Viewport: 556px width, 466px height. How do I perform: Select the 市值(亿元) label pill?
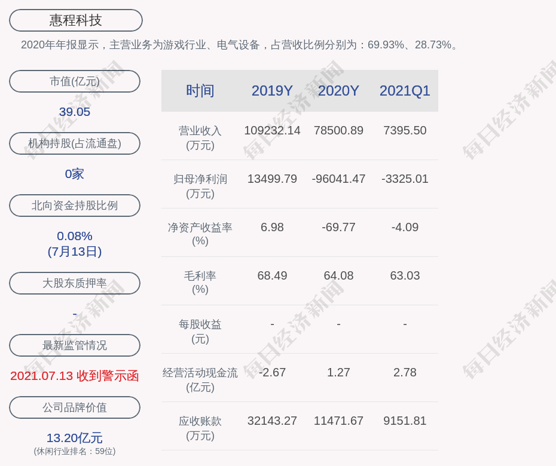[x=75, y=81]
